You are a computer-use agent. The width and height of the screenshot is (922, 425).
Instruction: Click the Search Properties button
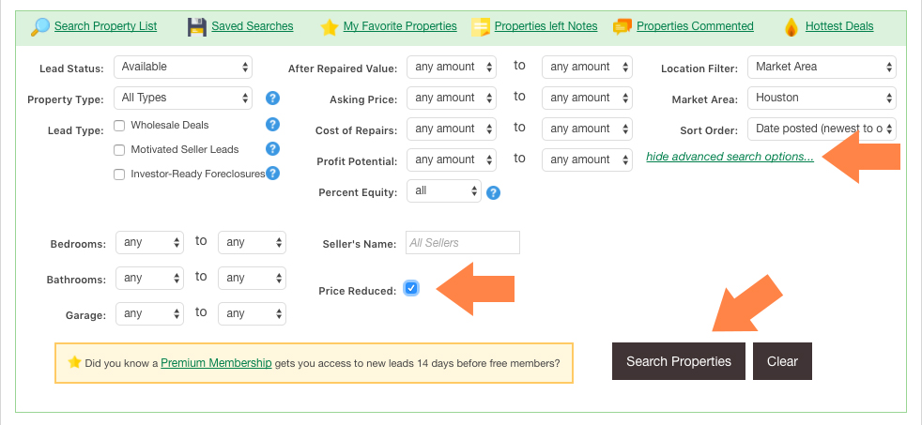click(x=679, y=361)
